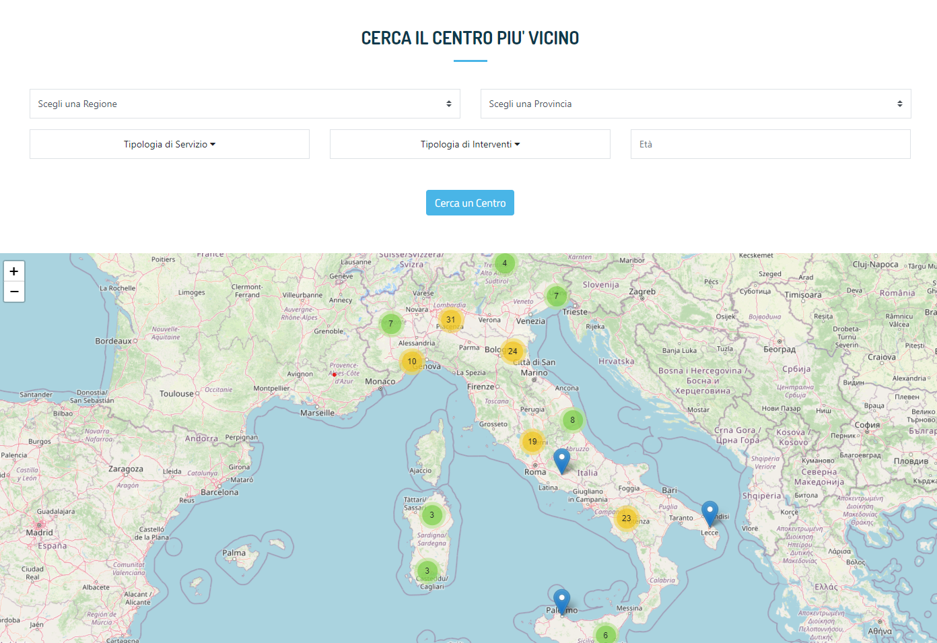Open the cluster marker showing 10 near Genova
The height and width of the screenshot is (643, 937).
412,362
